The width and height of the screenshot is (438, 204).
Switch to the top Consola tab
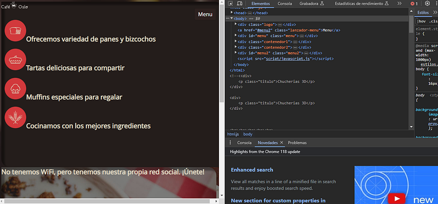click(285, 4)
